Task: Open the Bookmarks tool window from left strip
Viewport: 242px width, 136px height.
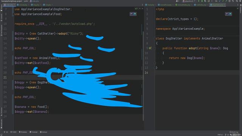Action: point(2,124)
